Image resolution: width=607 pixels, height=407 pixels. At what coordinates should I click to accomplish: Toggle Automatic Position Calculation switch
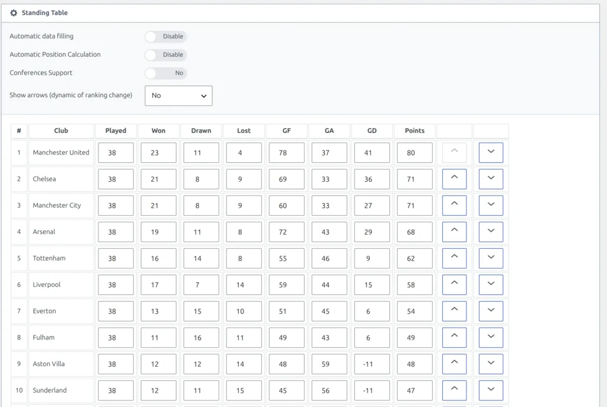166,55
